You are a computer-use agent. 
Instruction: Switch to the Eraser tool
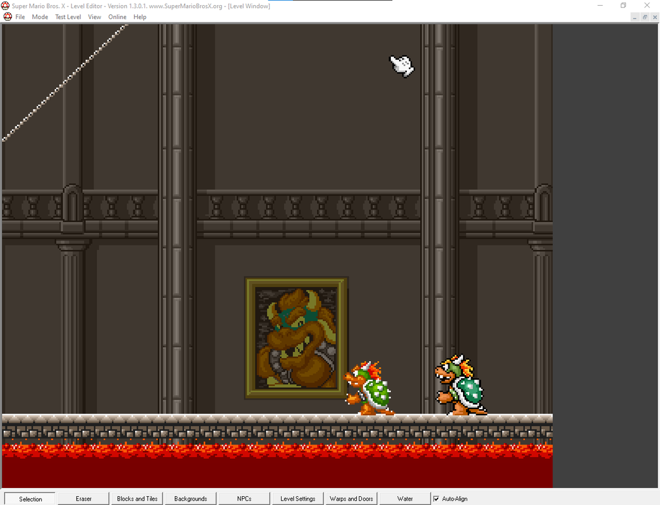point(83,499)
